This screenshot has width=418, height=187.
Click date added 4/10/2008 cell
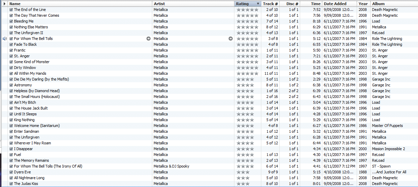338,172
